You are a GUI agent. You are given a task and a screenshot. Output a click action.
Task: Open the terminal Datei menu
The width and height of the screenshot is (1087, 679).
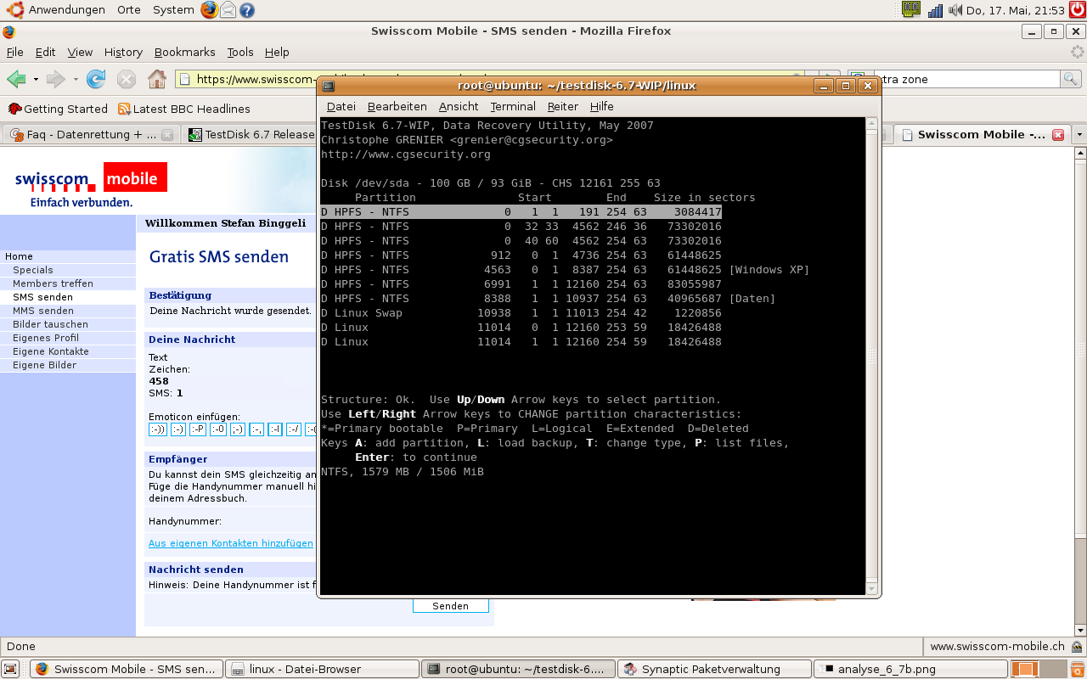point(341,106)
